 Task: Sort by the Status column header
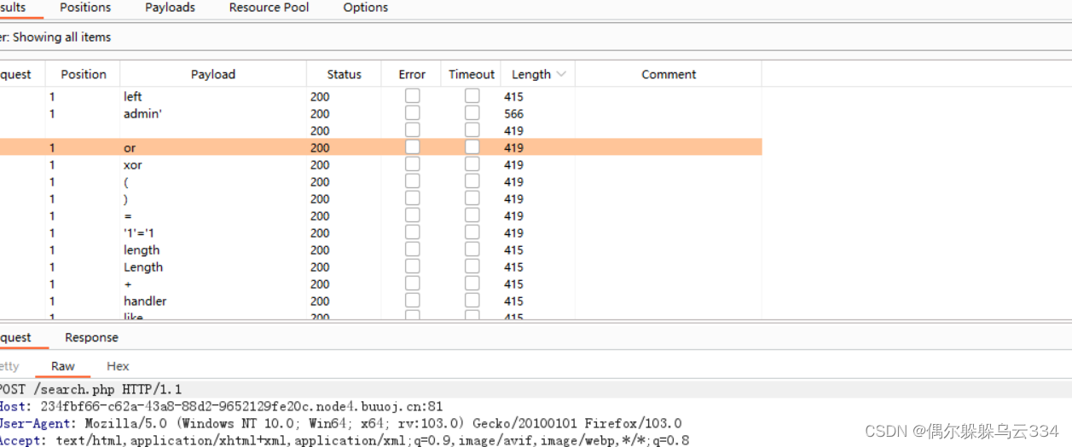[x=344, y=74]
